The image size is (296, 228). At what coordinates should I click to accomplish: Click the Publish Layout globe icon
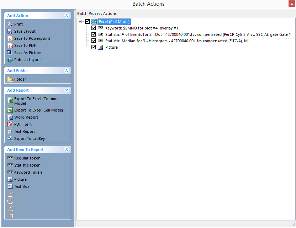tap(10, 60)
